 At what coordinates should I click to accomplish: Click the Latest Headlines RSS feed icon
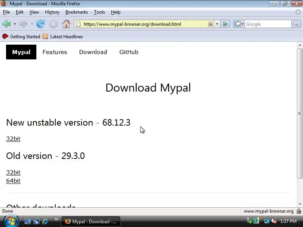(45, 36)
